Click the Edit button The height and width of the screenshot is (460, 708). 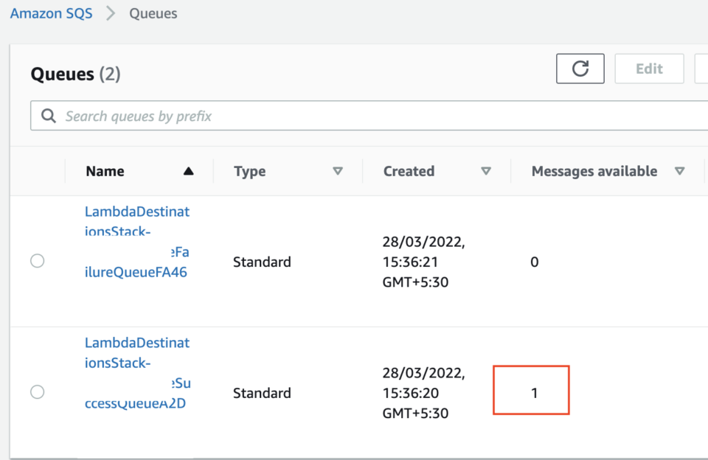(x=649, y=68)
